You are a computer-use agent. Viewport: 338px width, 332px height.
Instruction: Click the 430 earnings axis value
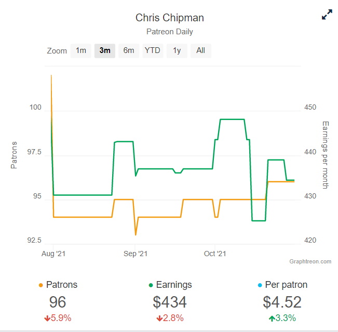(310, 196)
